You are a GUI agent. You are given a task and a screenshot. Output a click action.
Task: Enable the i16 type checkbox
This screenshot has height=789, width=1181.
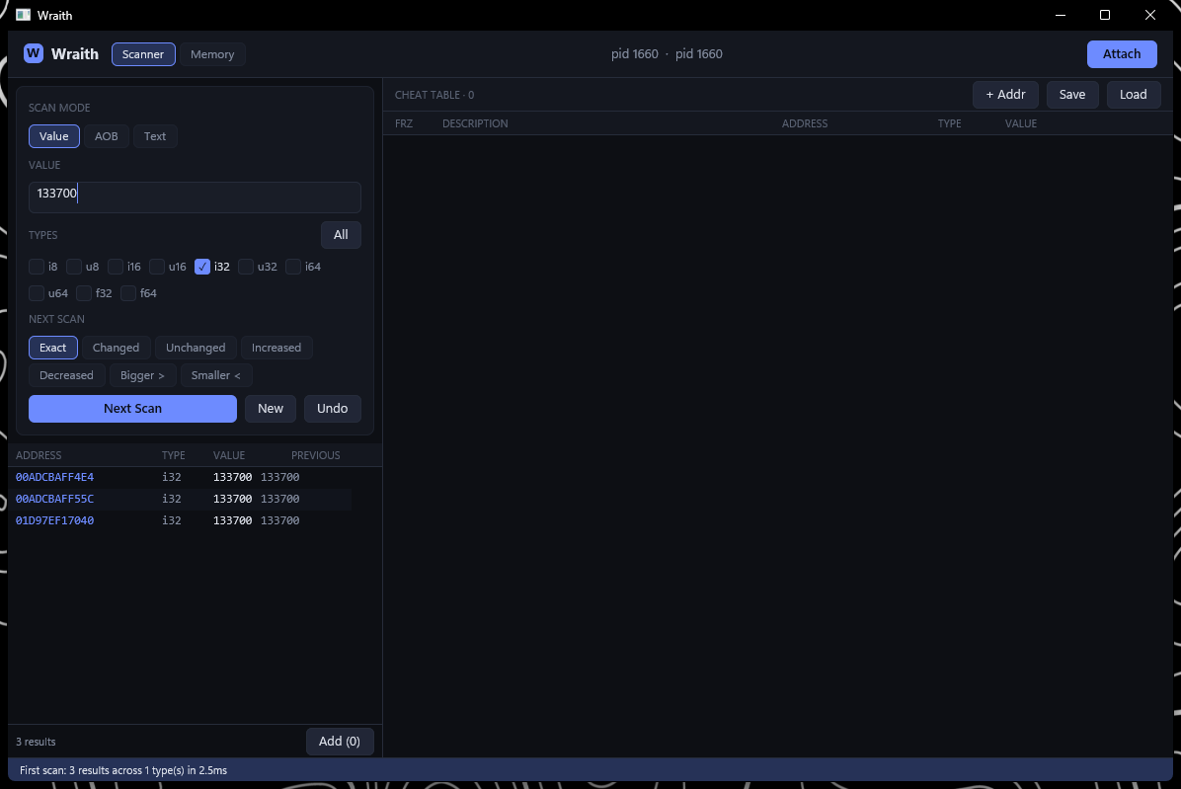116,267
